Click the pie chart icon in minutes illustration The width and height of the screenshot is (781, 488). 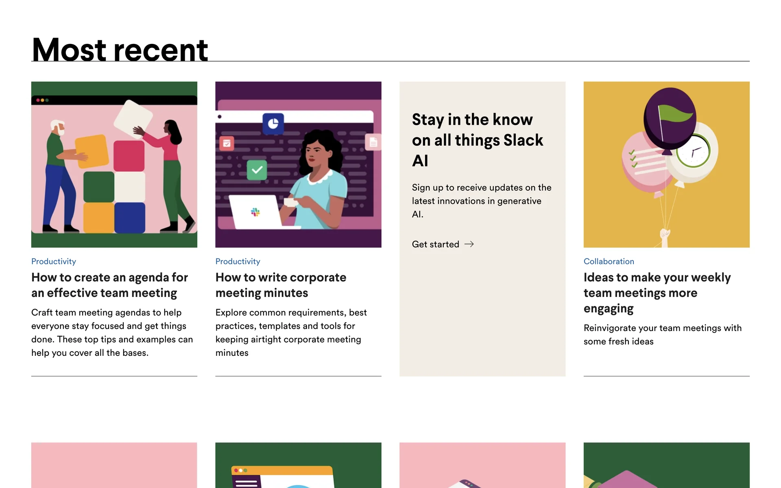pyautogui.click(x=273, y=124)
